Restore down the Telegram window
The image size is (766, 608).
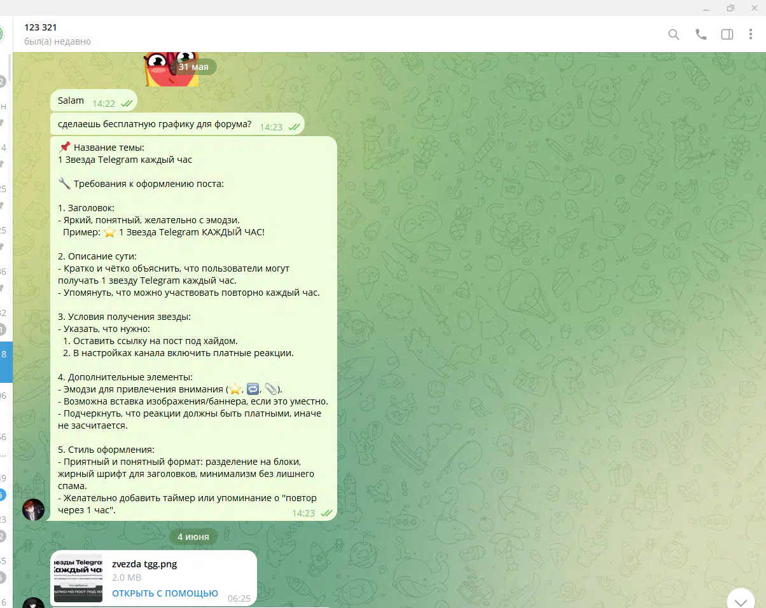click(730, 8)
